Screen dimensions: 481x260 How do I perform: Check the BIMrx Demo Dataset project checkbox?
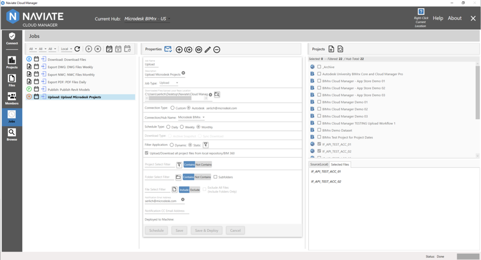(319, 130)
